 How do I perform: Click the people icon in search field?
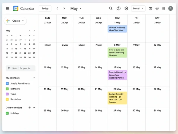[9, 68]
